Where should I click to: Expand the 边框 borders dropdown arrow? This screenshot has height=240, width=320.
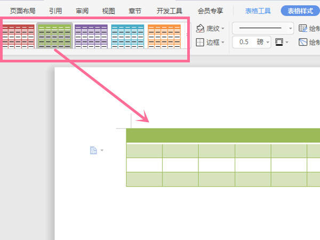(x=222, y=42)
